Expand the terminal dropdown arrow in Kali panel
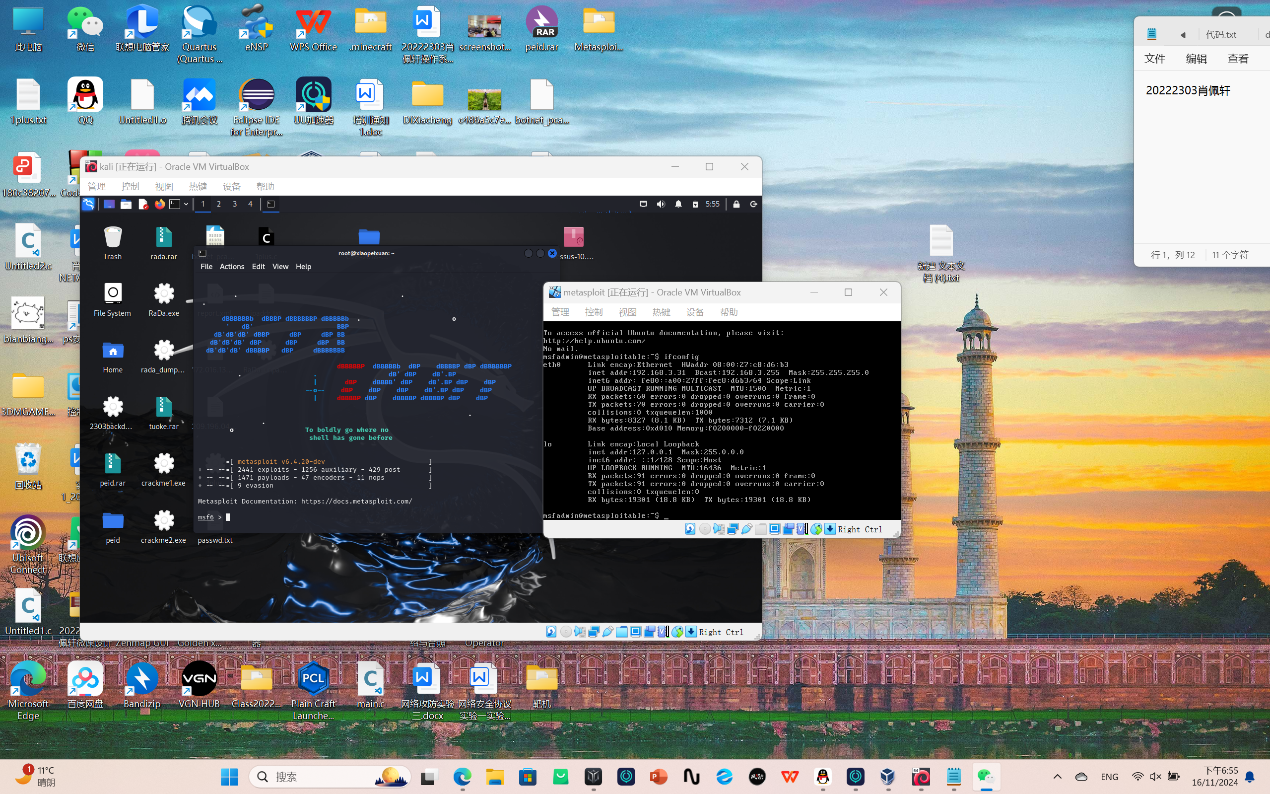The height and width of the screenshot is (794, 1270). 186,204
